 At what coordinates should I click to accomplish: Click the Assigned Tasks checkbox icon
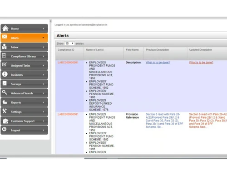click(5, 64)
